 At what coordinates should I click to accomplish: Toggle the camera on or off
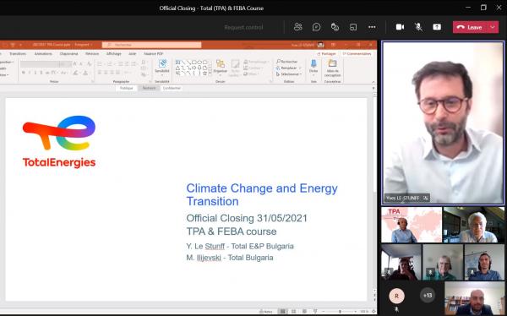[x=400, y=27]
